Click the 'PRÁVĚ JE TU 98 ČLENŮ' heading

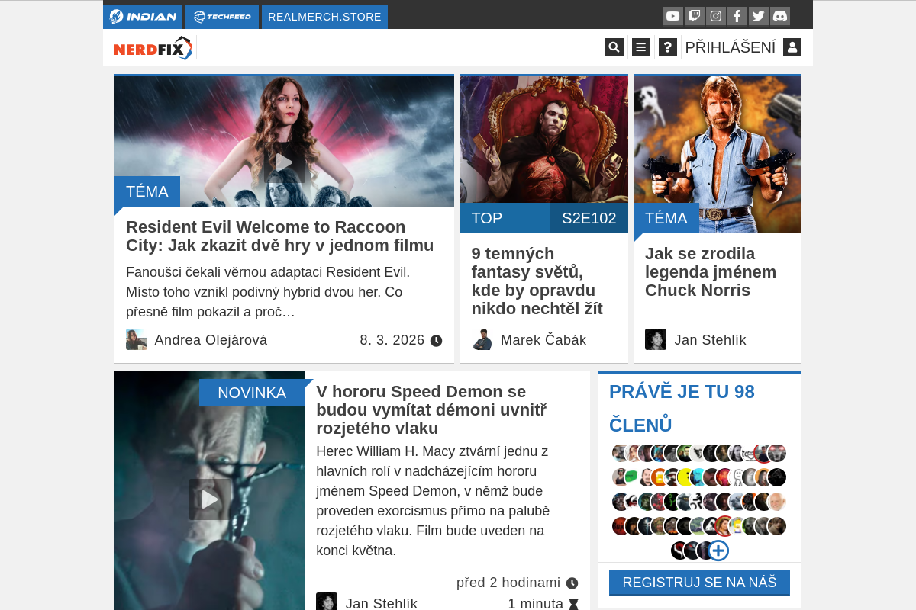[x=682, y=409]
